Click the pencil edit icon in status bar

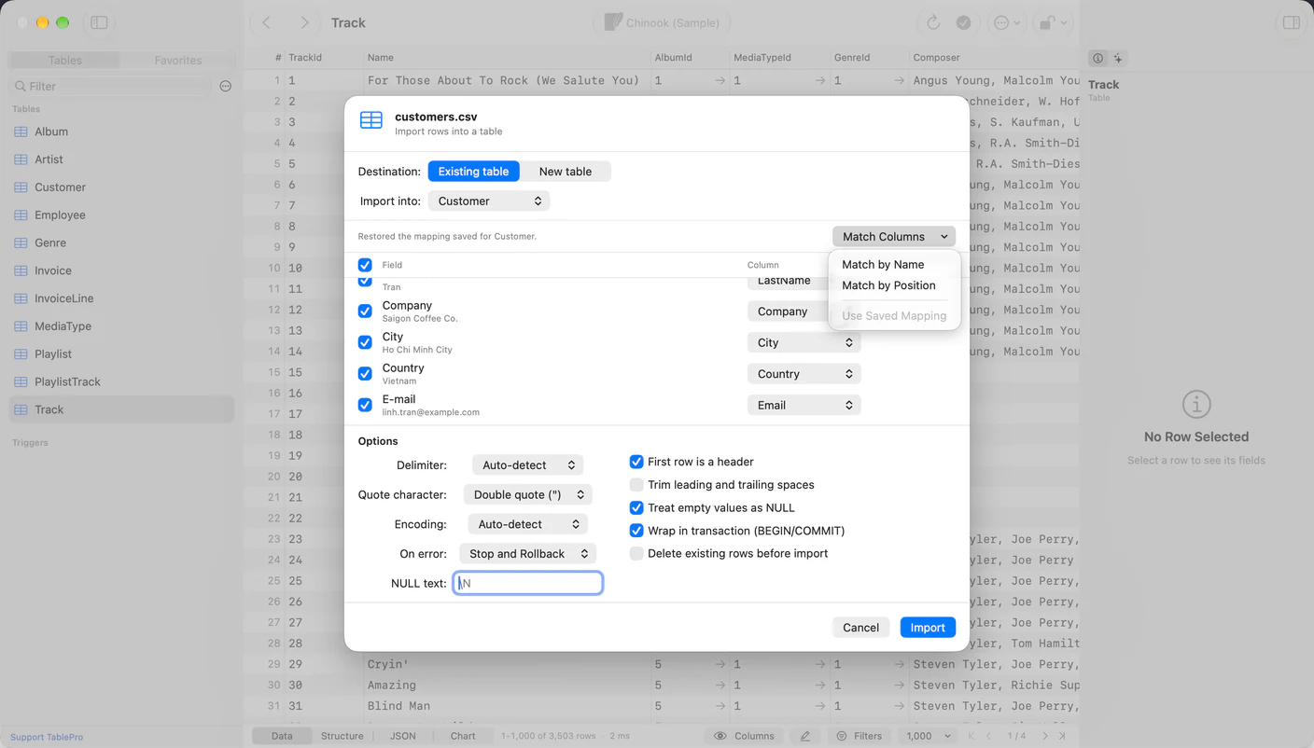click(805, 736)
